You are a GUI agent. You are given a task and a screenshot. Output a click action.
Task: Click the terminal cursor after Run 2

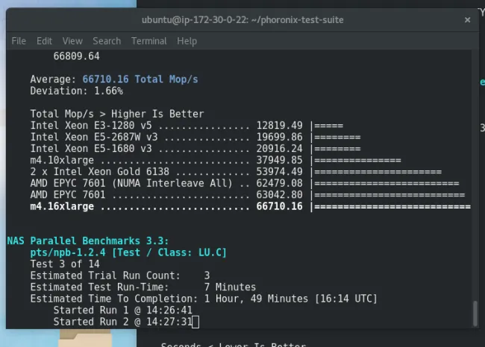[195, 322]
